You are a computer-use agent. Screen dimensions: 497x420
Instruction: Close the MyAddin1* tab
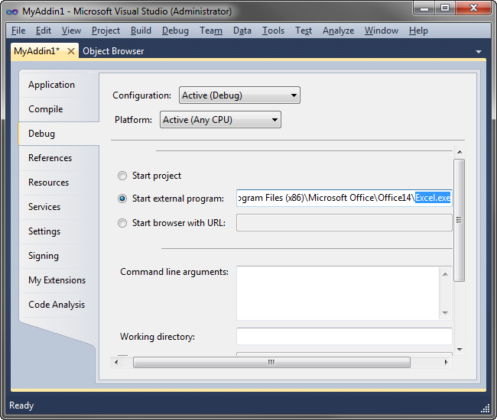[71, 51]
